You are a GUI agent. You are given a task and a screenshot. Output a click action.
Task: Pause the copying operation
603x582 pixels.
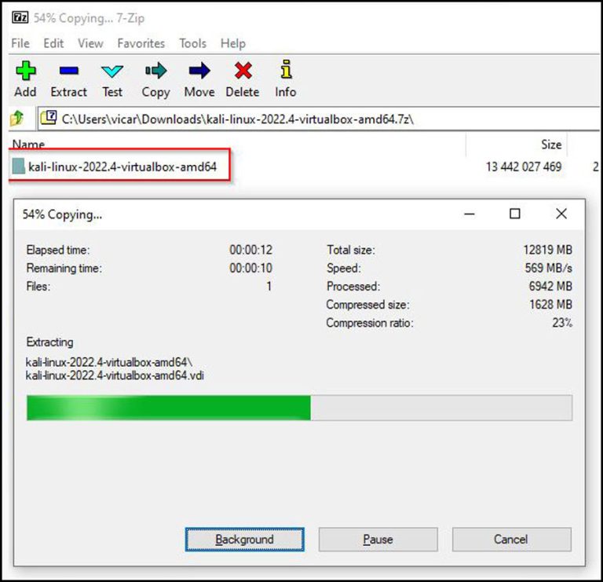tap(378, 540)
